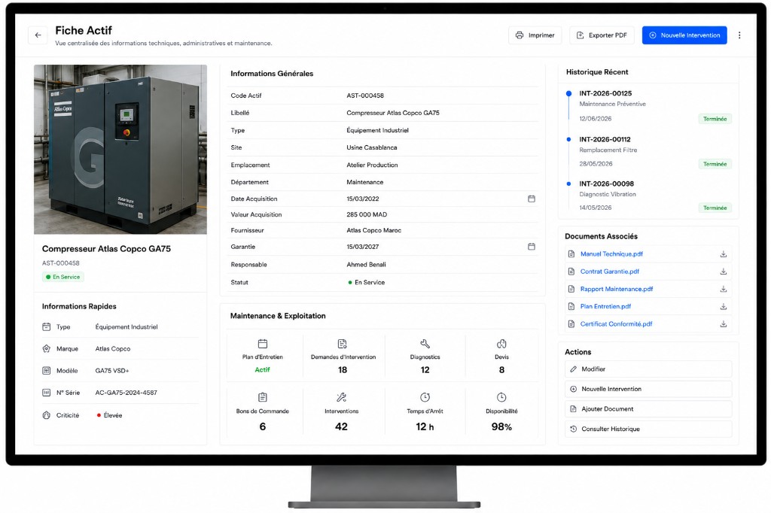This screenshot has height=513, width=771.
Task: Open the Date Acquisition calendar icon
Action: pyautogui.click(x=532, y=199)
